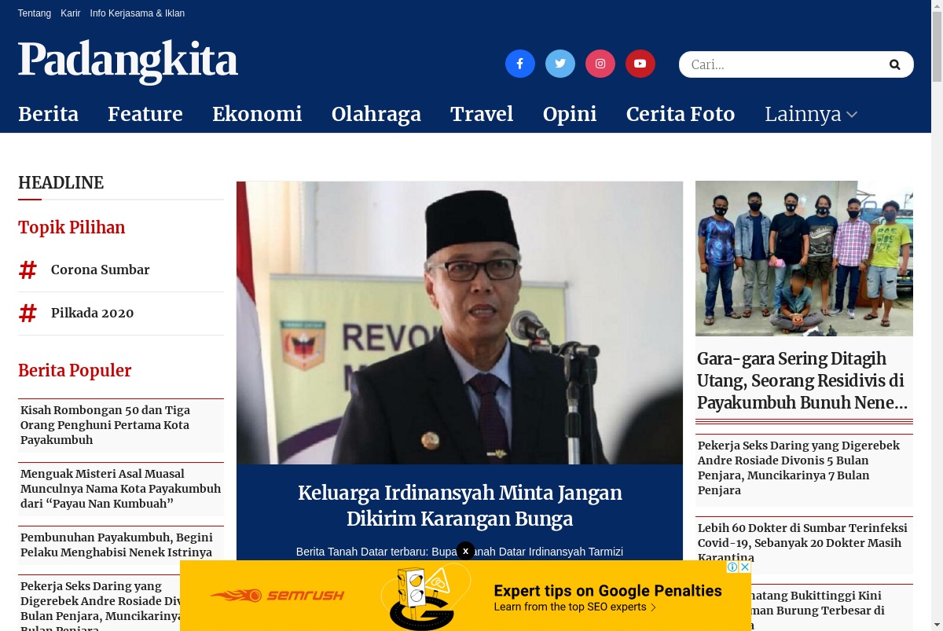Close the Semrush ad with X button
This screenshot has height=631, width=943.
point(466,551)
